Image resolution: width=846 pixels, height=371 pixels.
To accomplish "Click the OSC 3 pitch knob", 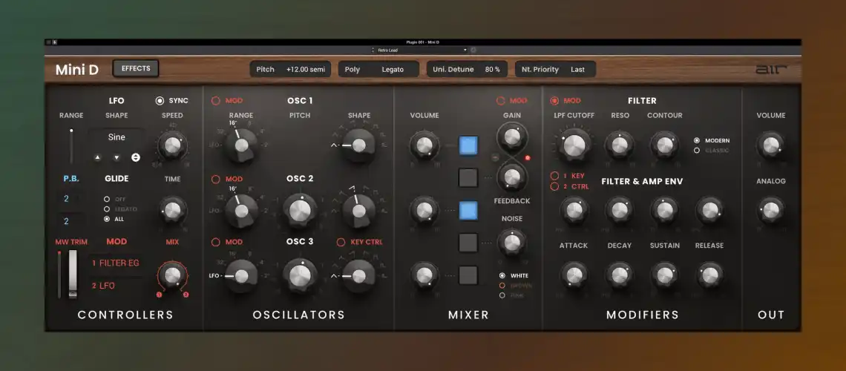I will coord(300,275).
